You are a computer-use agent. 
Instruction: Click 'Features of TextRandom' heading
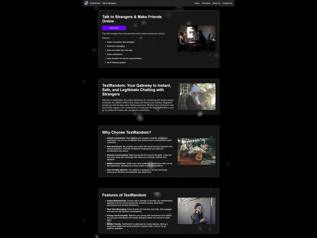124,195
